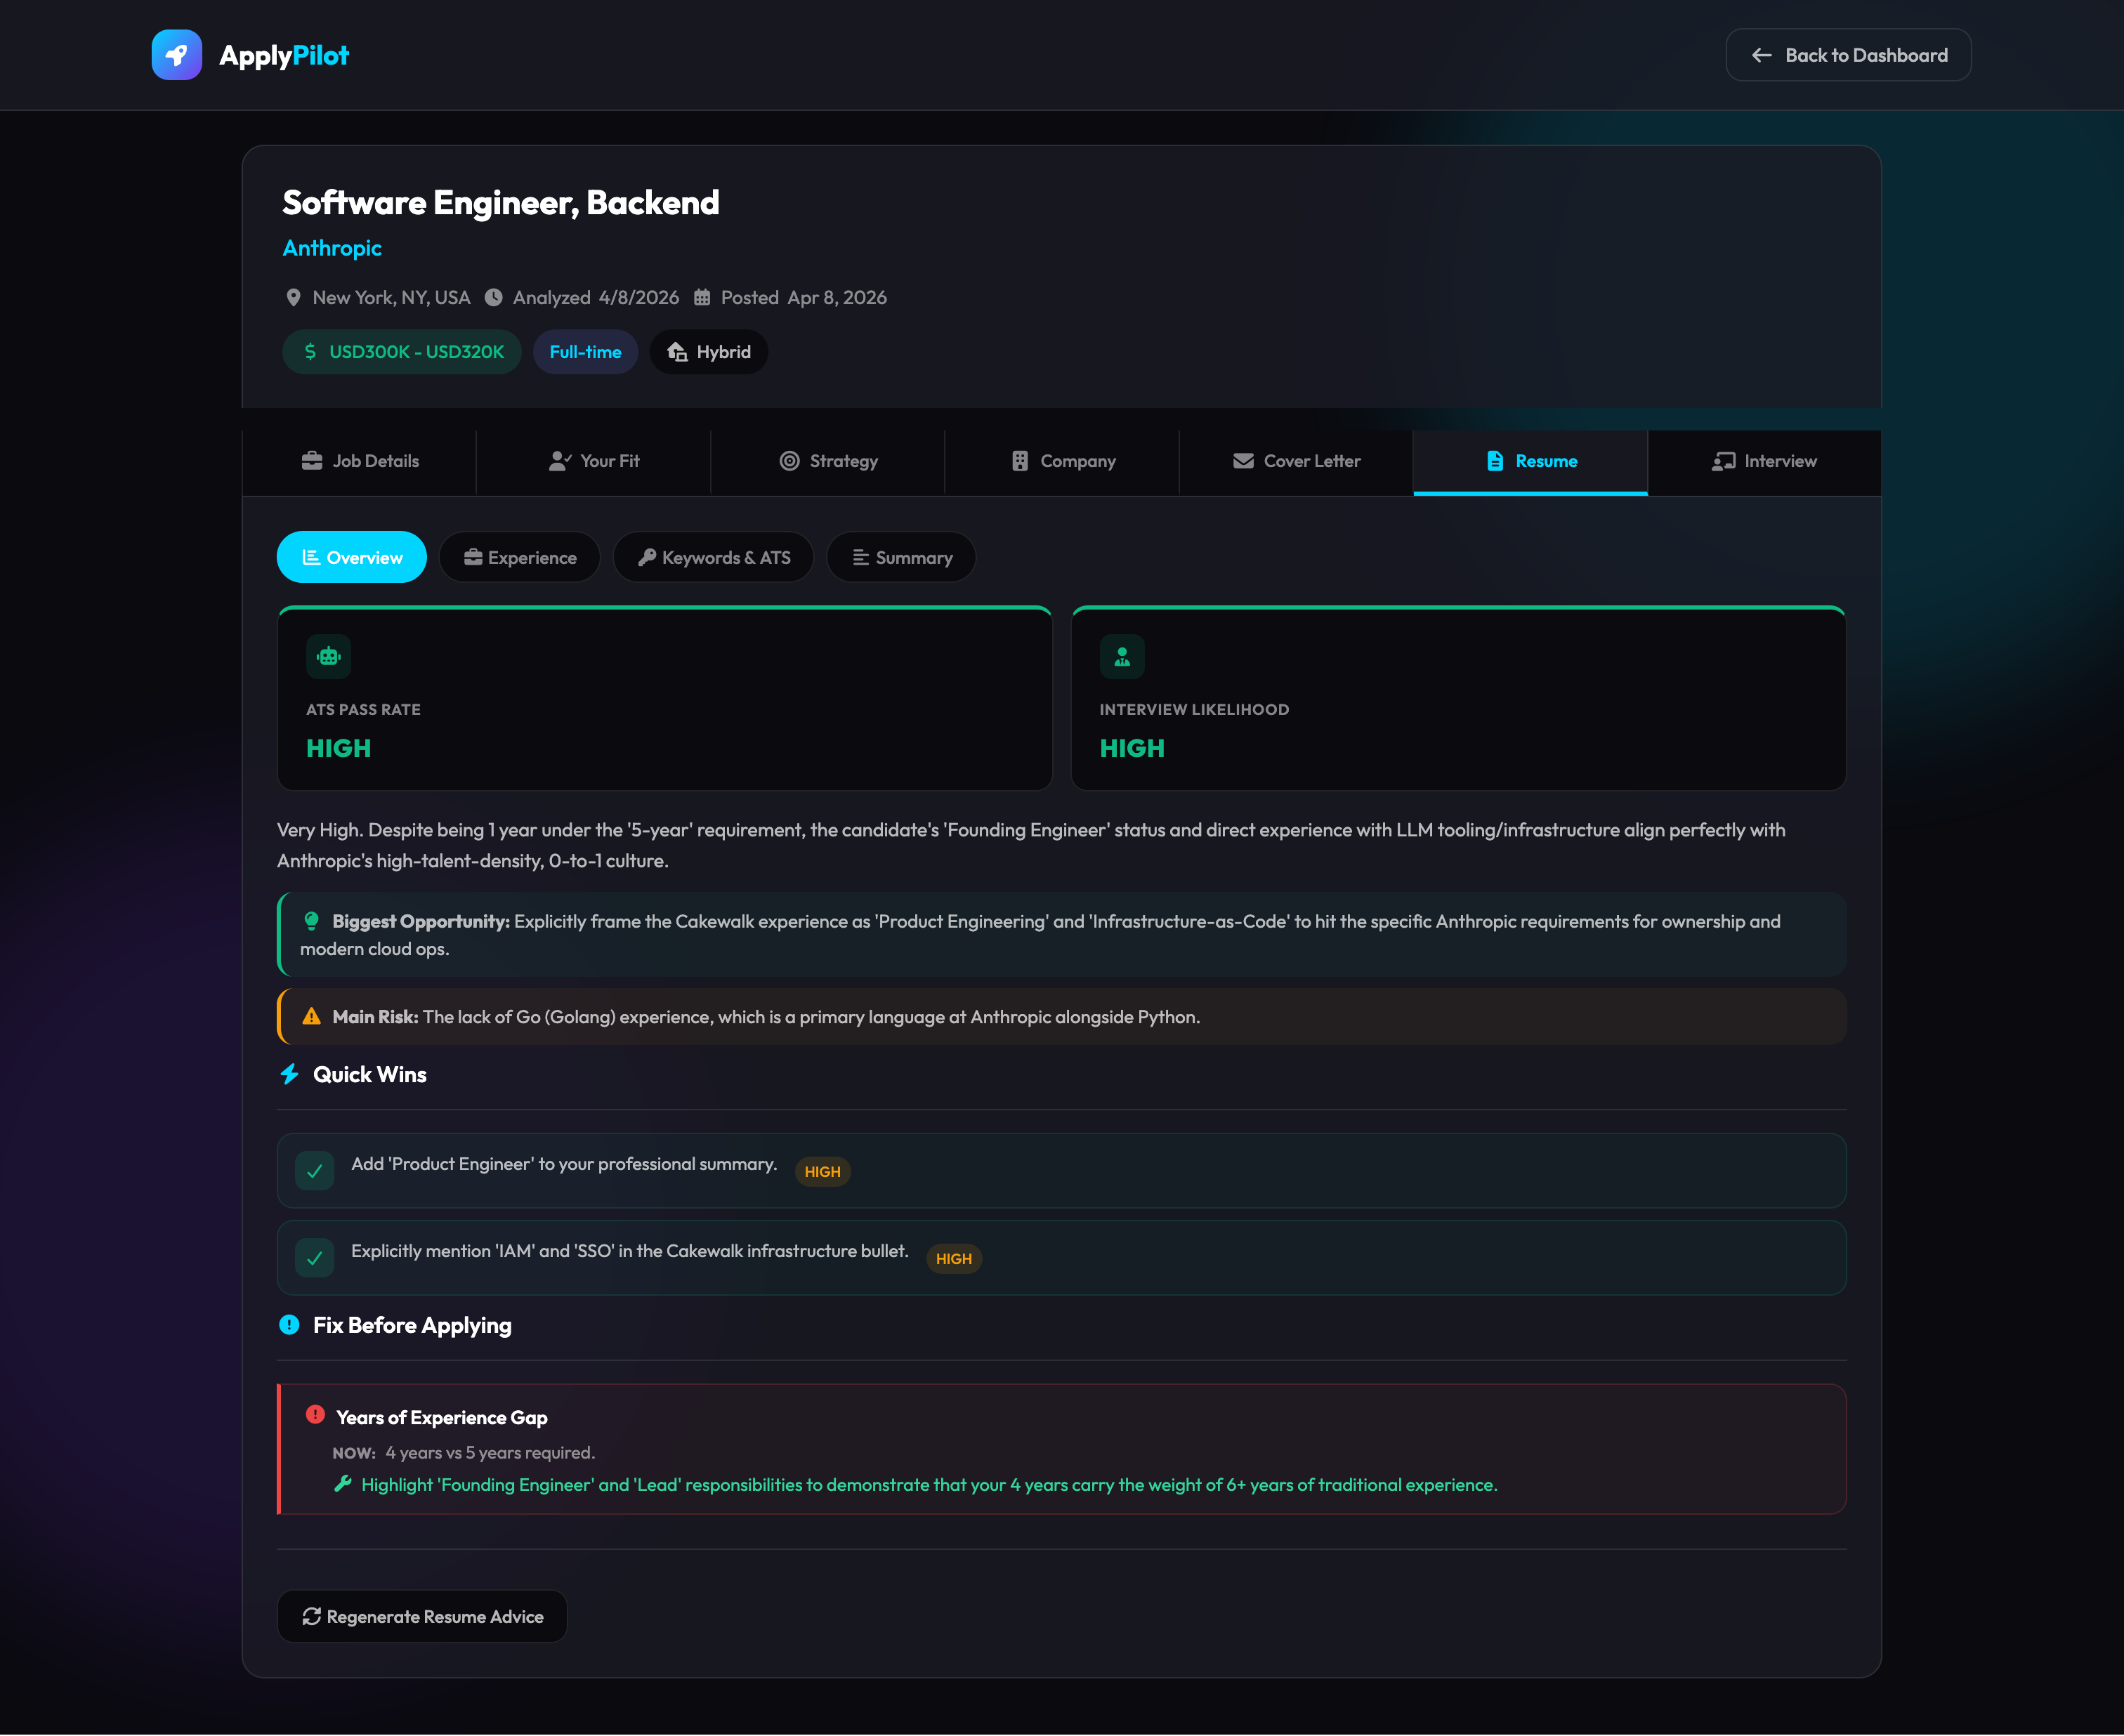The image size is (2124, 1736).
Task: Click the warning triangle icon by Main Risk
Action: point(312,1017)
